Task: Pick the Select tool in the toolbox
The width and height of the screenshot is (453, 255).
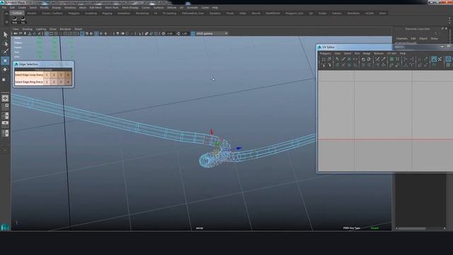Action: click(5, 35)
